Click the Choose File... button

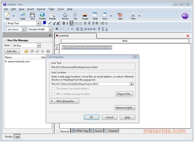click(x=125, y=94)
